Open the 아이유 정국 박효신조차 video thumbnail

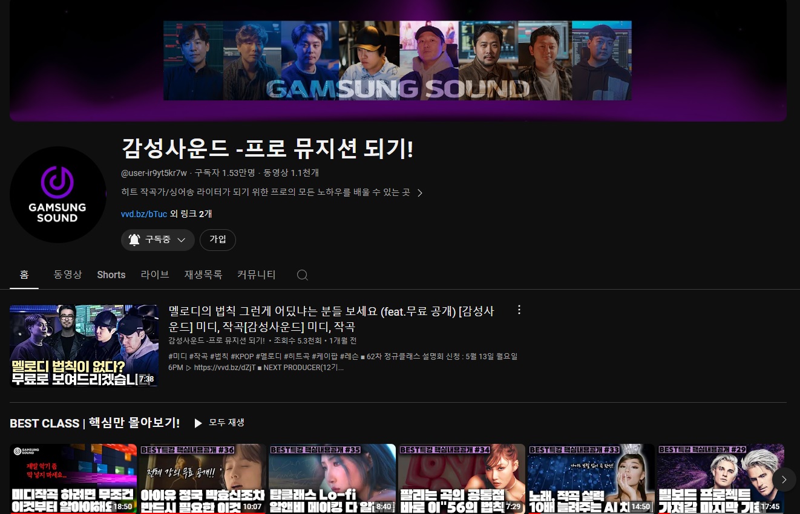[x=203, y=479]
